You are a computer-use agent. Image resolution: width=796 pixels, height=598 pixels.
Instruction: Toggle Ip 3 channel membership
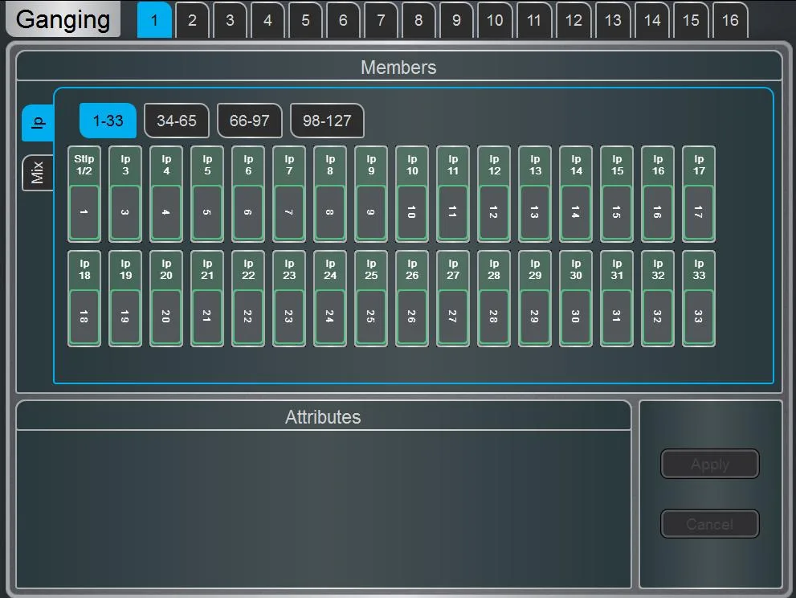(x=125, y=194)
